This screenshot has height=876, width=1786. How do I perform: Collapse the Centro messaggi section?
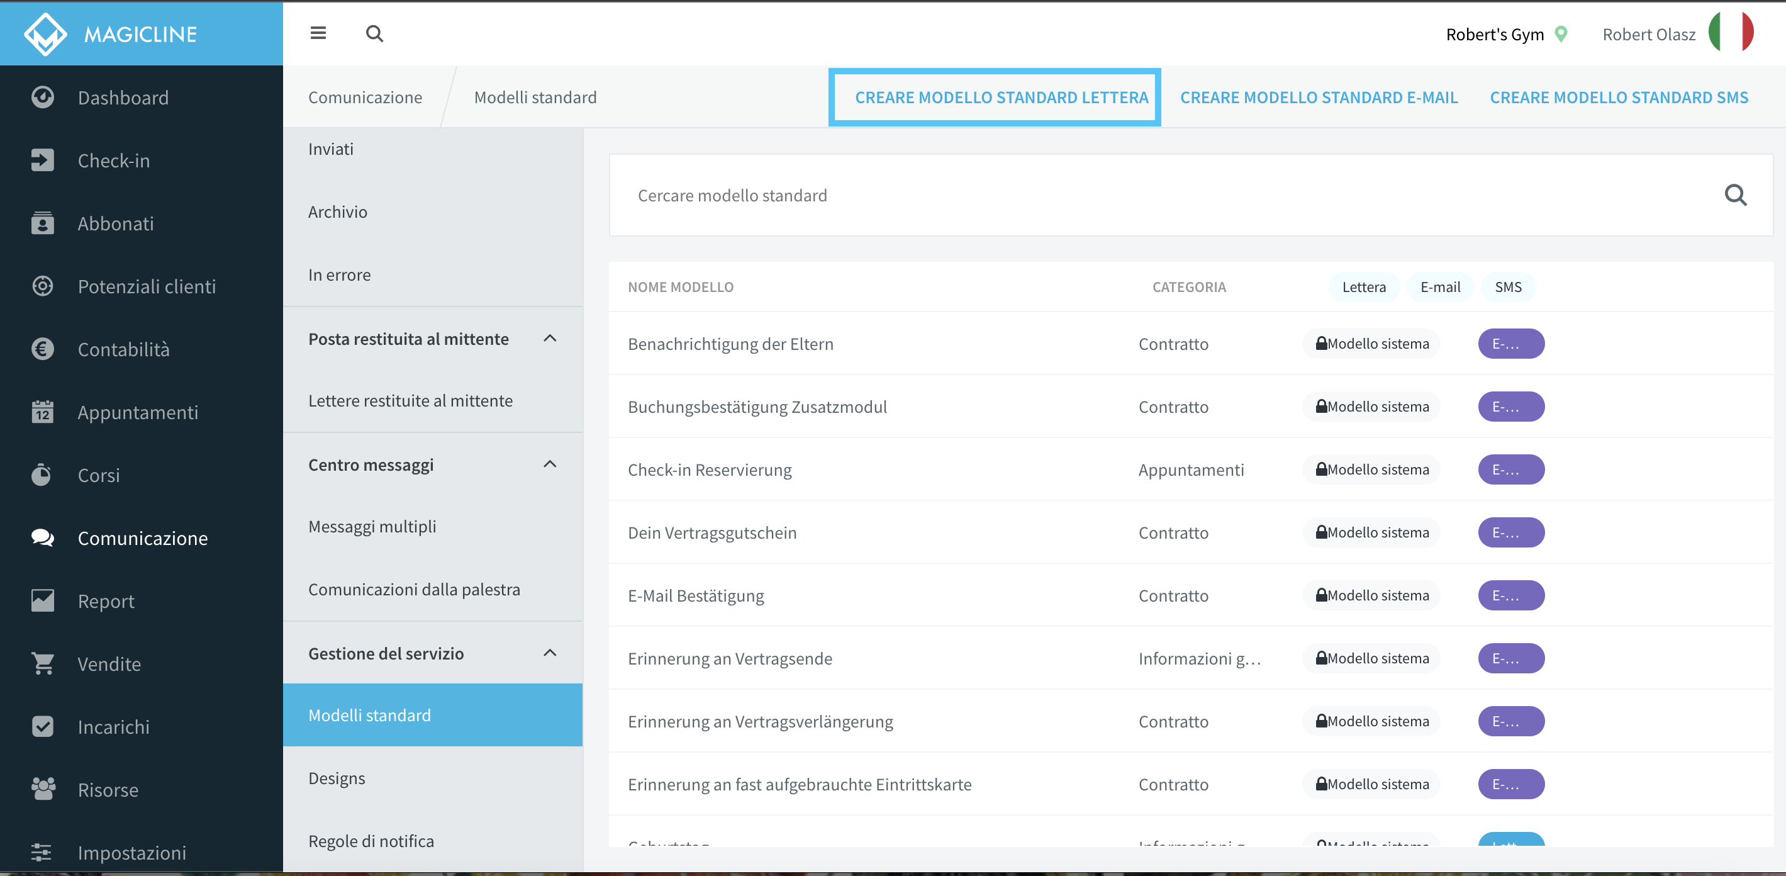point(550,464)
